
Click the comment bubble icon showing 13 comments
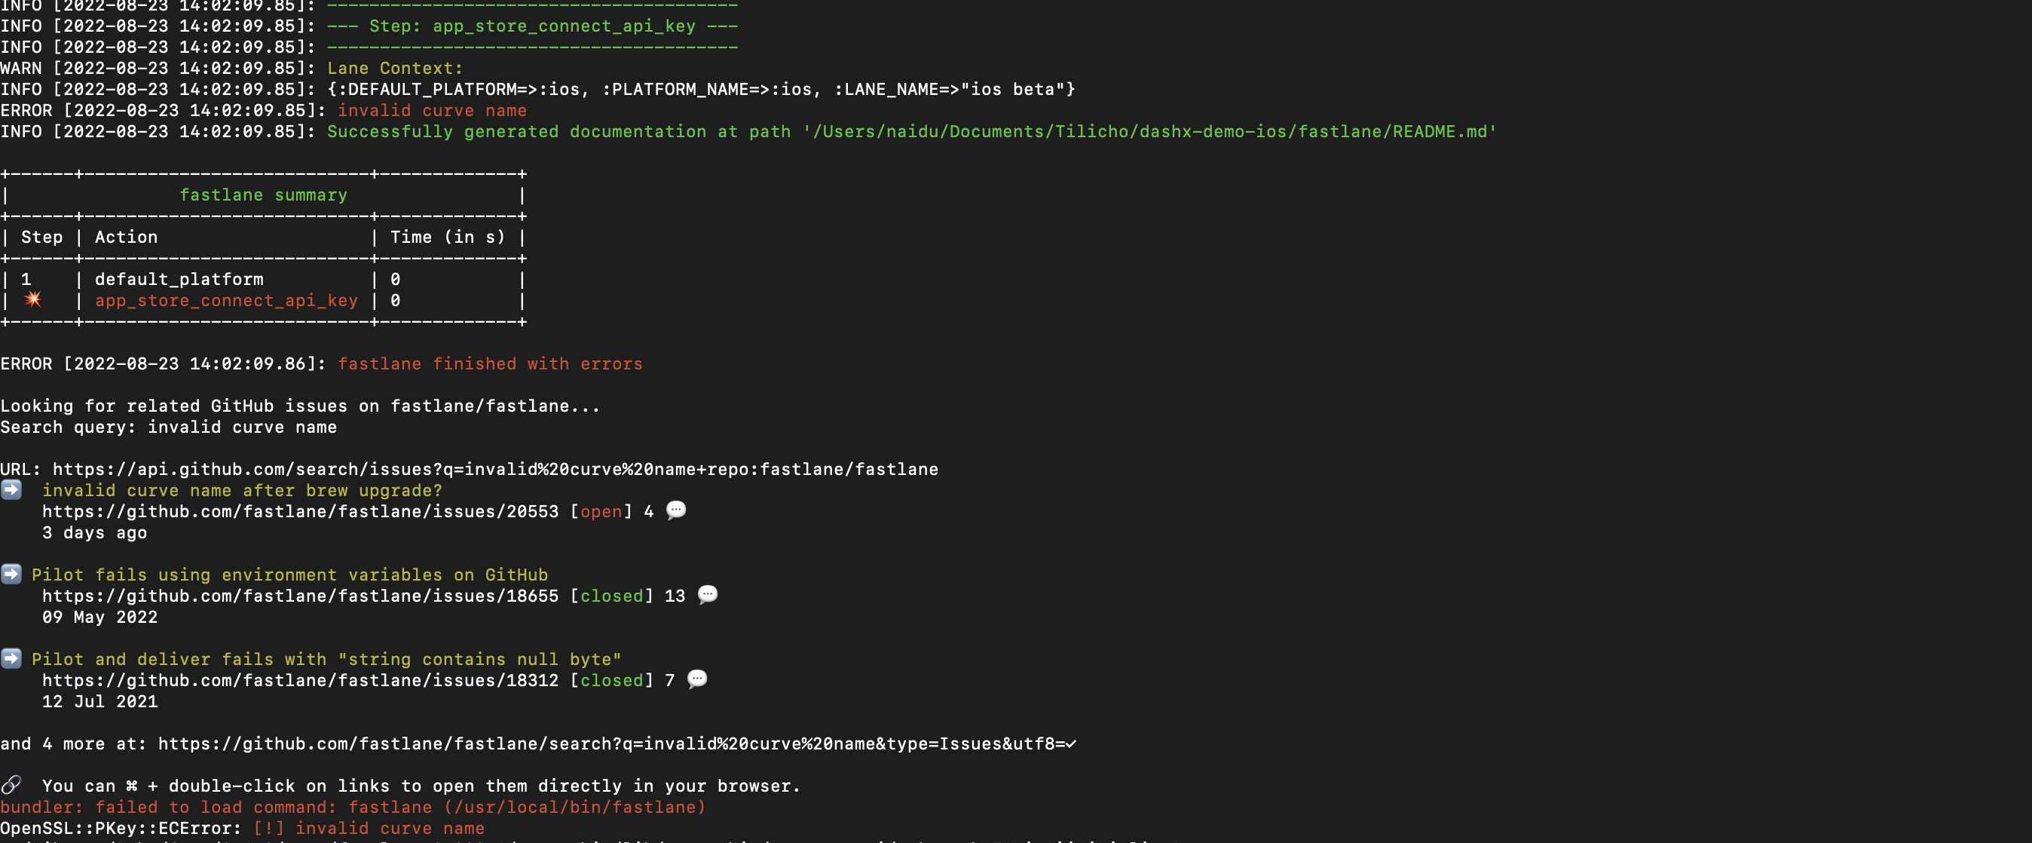708,595
